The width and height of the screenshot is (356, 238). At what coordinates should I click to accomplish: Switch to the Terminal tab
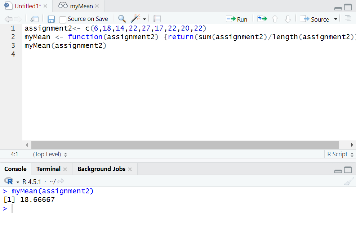(x=48, y=169)
